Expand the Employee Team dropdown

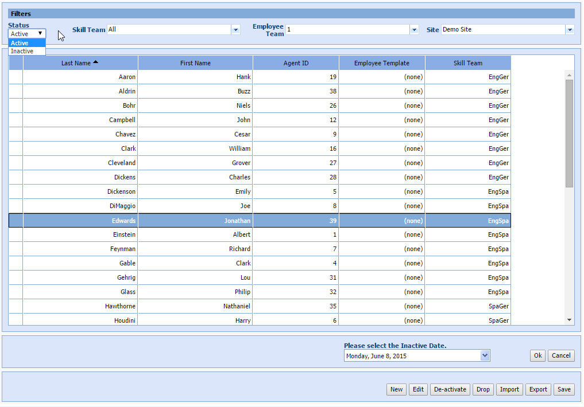pos(414,29)
